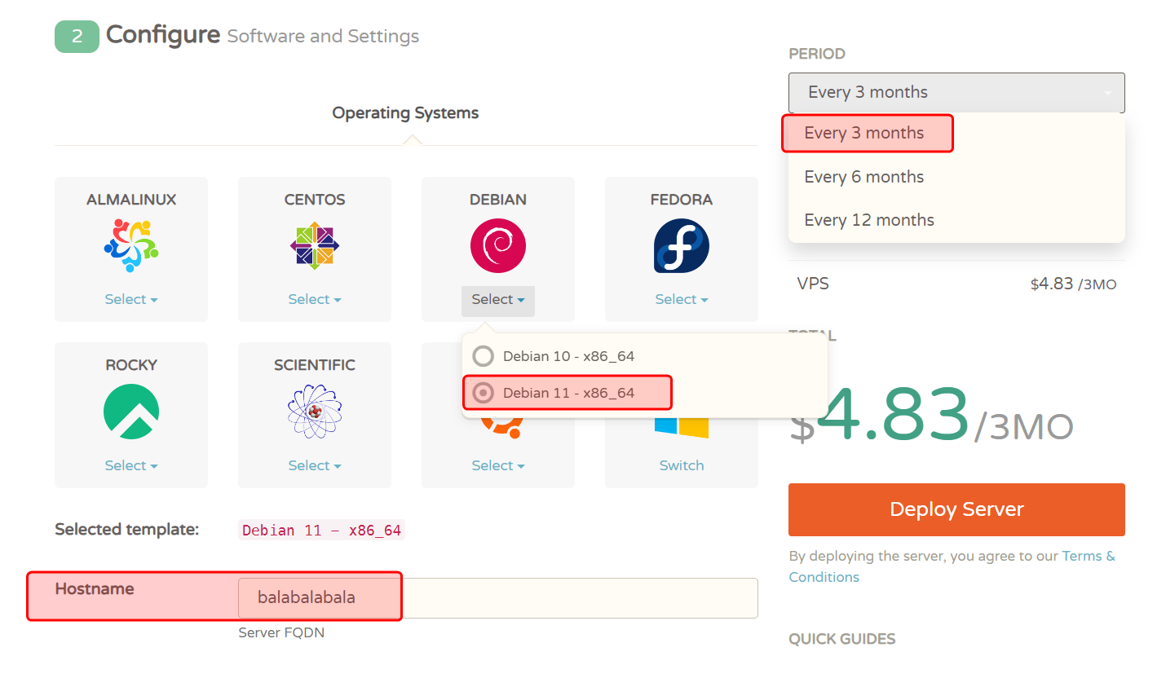Click the Scientific Linux atom logo
Viewport: 1166px width, 674px height.
315,412
